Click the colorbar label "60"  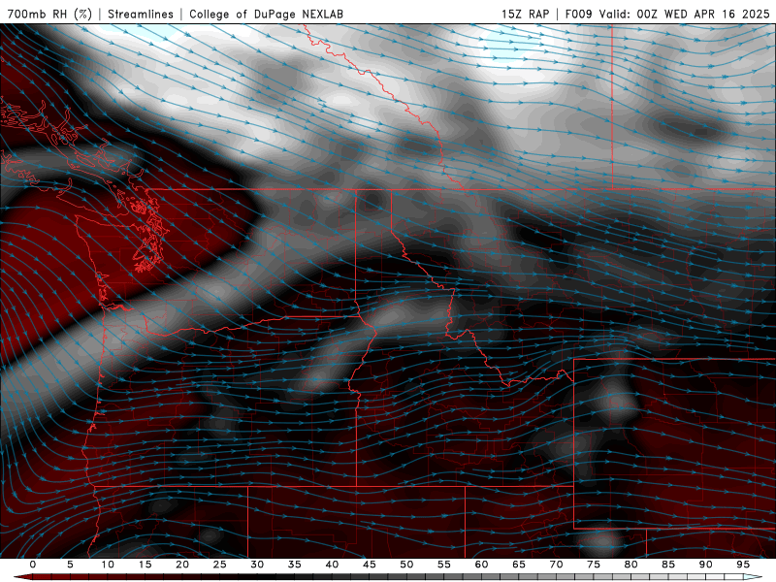[481, 565]
